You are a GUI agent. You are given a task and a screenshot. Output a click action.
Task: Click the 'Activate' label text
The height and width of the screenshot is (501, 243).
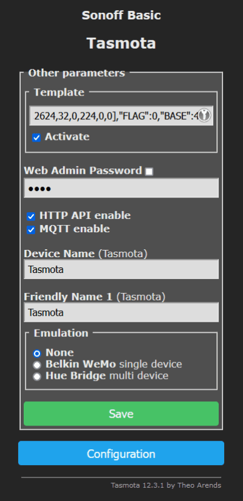67,137
